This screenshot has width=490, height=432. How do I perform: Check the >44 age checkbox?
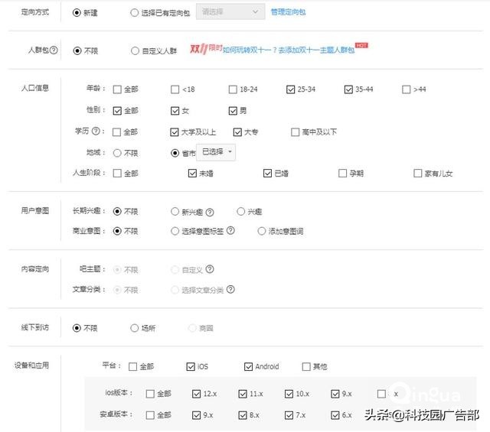tap(407, 89)
